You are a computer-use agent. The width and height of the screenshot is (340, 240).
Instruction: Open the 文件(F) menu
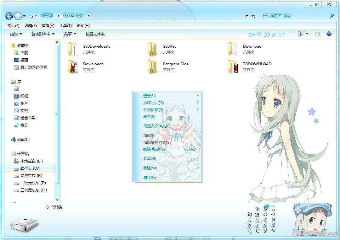pos(14,26)
